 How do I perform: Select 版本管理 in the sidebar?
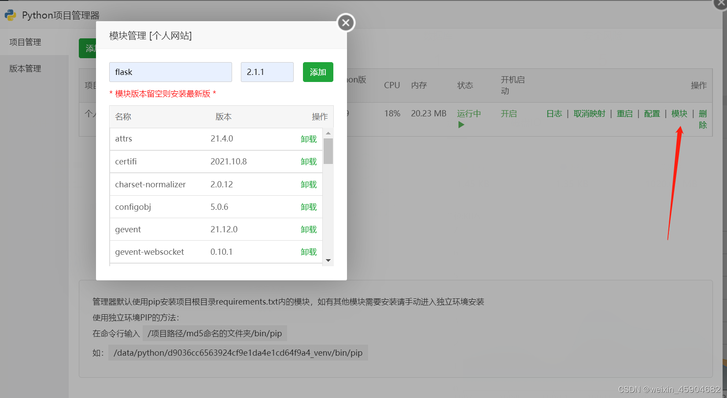pos(25,68)
